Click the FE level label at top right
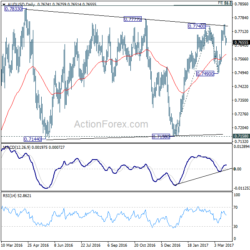This screenshot has height=250, width=250. (225, 3)
